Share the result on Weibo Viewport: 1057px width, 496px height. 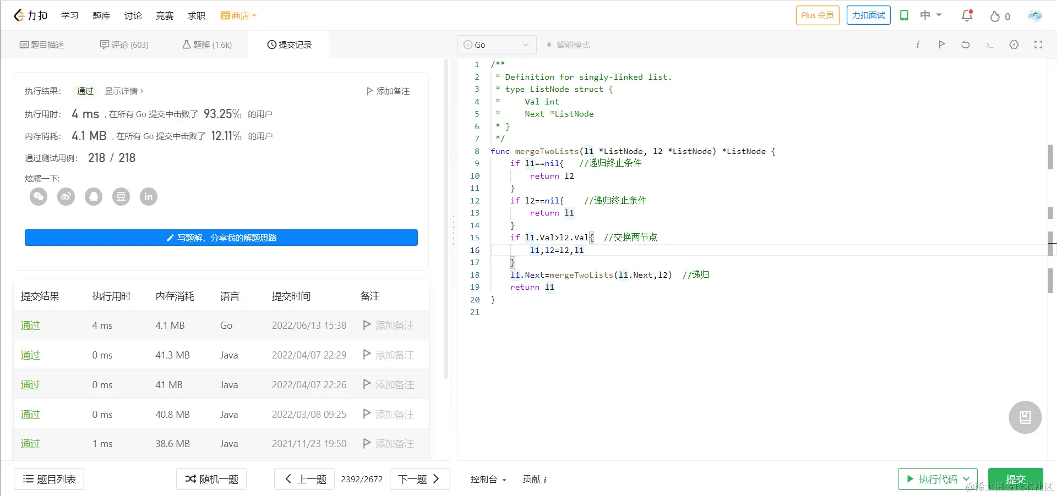pyautogui.click(x=66, y=196)
